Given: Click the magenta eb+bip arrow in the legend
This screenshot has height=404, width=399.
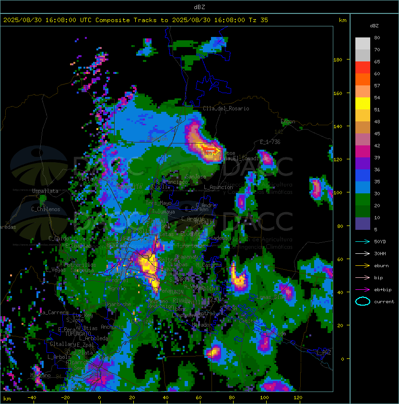Looking at the screenshot, I should tap(363, 290).
